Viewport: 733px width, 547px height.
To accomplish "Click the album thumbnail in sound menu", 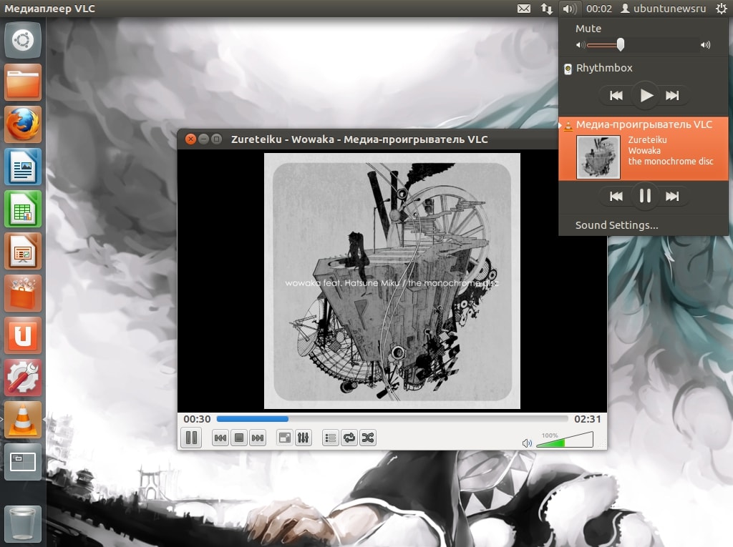I will (x=598, y=157).
